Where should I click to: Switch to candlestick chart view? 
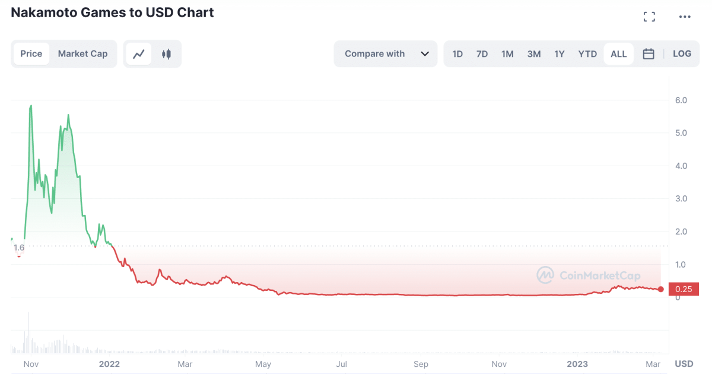click(166, 53)
